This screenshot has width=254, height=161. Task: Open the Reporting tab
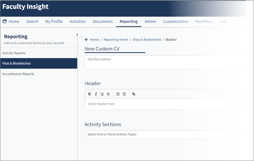(x=129, y=22)
